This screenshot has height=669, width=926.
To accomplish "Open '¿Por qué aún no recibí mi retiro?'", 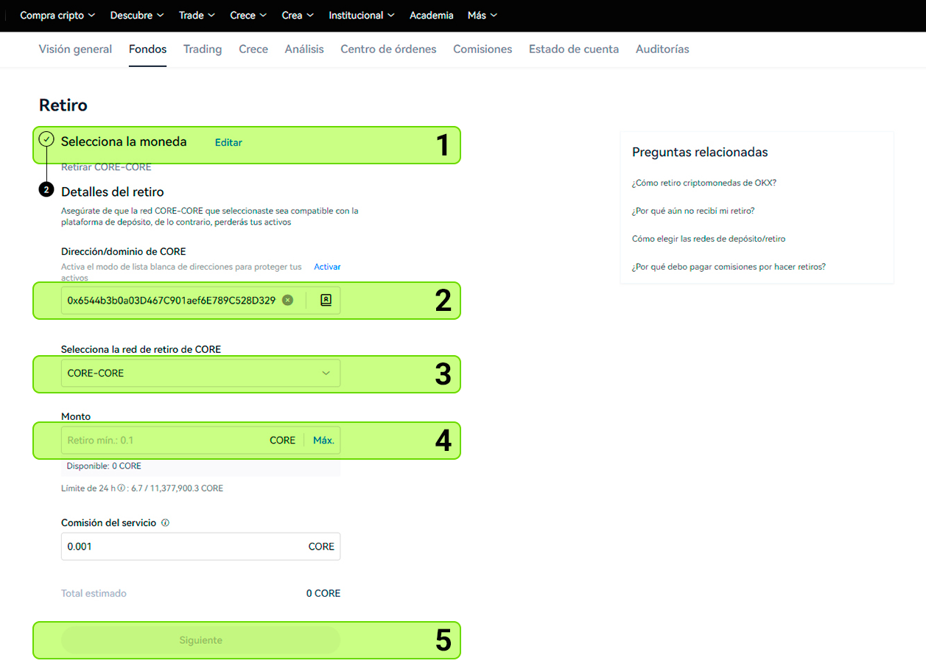I will [x=693, y=211].
